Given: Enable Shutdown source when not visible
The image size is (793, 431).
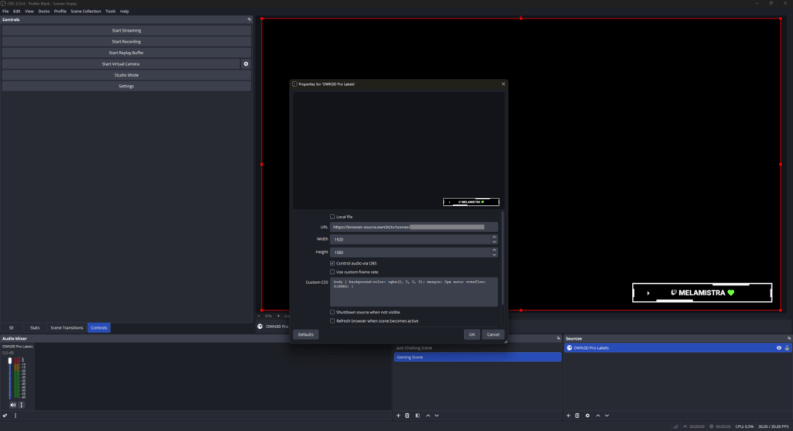Looking at the screenshot, I should pos(333,312).
